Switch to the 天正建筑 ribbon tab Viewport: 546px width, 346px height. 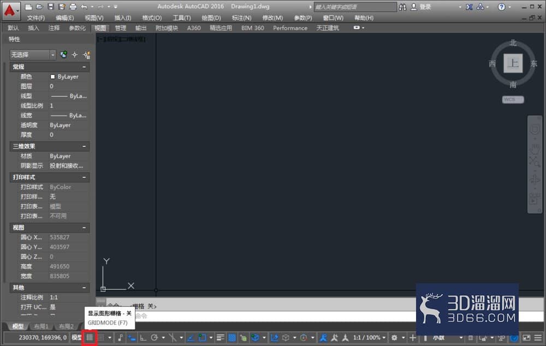(327, 28)
